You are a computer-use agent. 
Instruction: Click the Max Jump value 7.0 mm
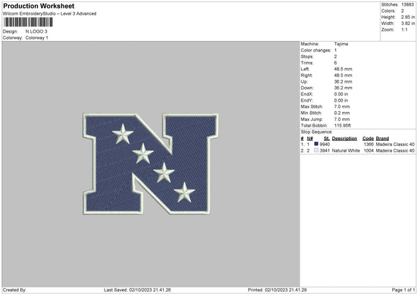(342, 120)
